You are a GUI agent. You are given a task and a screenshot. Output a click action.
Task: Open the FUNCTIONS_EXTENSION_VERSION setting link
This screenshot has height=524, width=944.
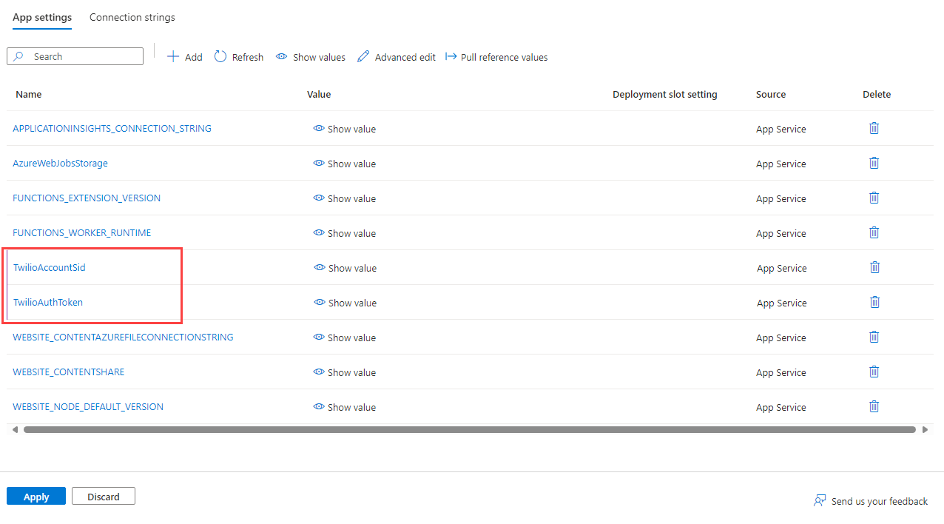(x=87, y=198)
